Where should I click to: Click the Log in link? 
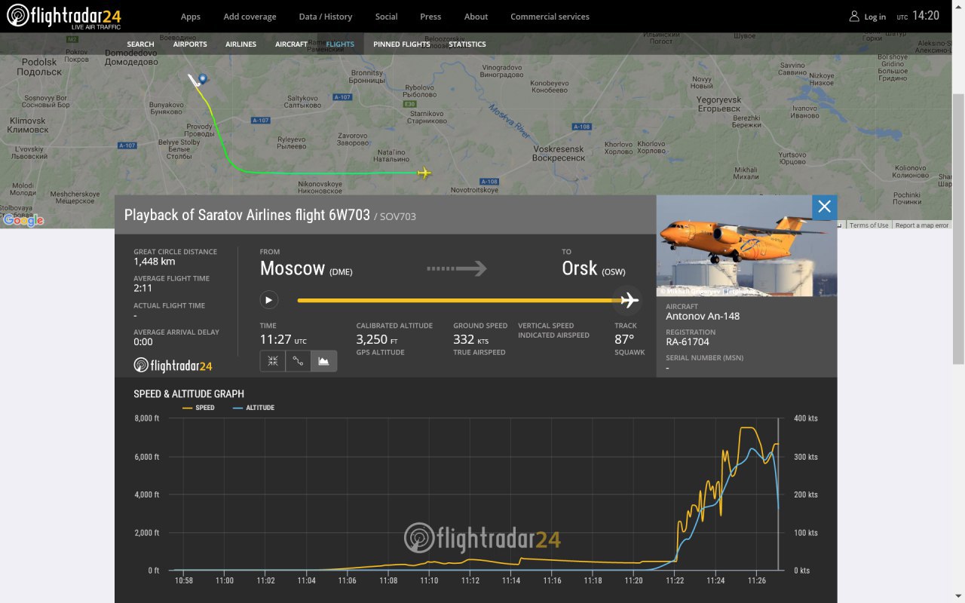(875, 17)
